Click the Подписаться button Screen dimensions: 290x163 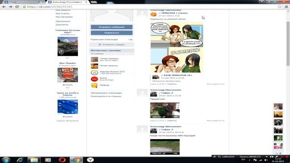coord(111,33)
